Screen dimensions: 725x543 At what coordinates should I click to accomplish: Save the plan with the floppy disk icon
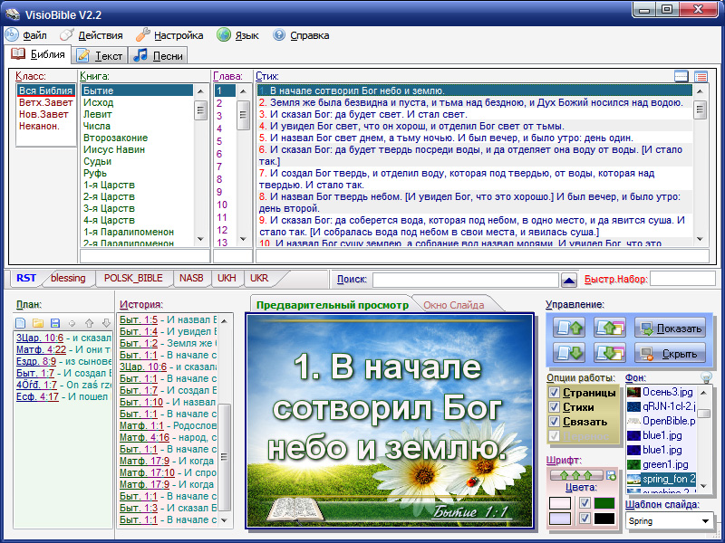(x=55, y=322)
